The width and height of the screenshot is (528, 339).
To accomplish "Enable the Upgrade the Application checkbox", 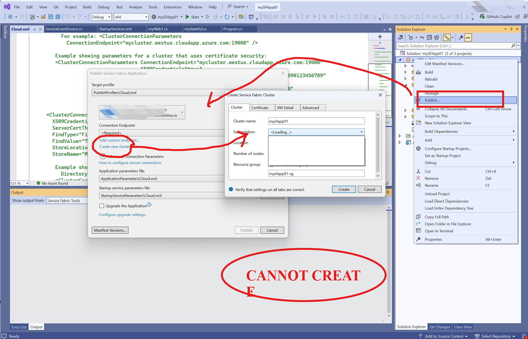I will 102,206.
